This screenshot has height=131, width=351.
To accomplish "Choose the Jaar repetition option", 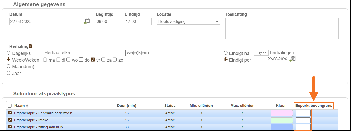I will [9, 73].
